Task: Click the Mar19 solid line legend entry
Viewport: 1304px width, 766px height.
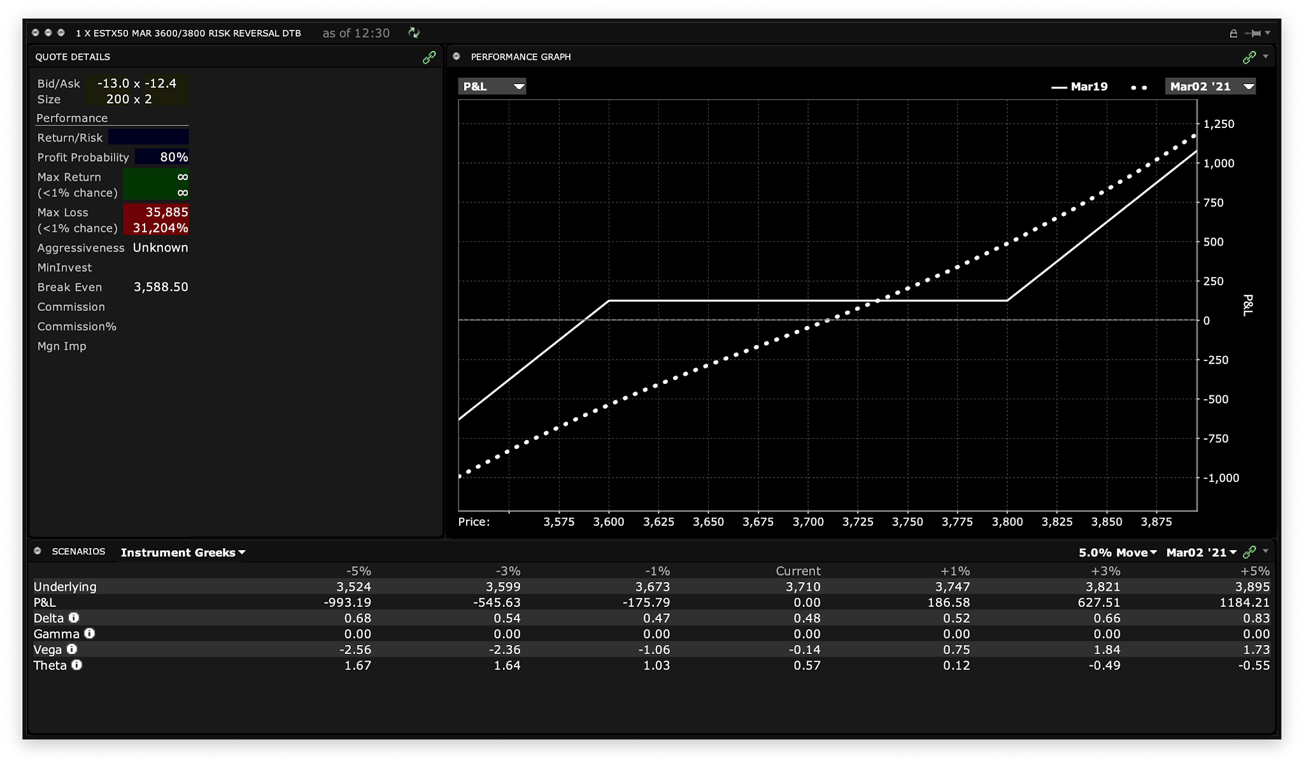Action: coord(1079,87)
